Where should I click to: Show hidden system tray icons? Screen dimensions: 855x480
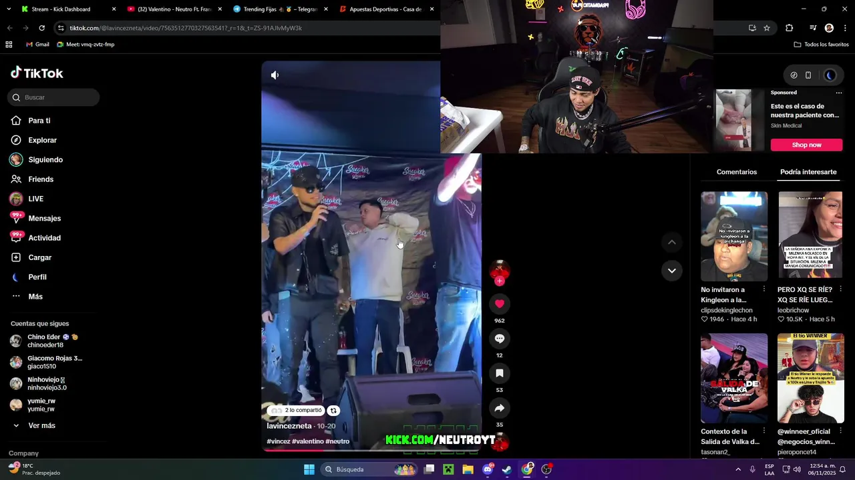point(738,469)
